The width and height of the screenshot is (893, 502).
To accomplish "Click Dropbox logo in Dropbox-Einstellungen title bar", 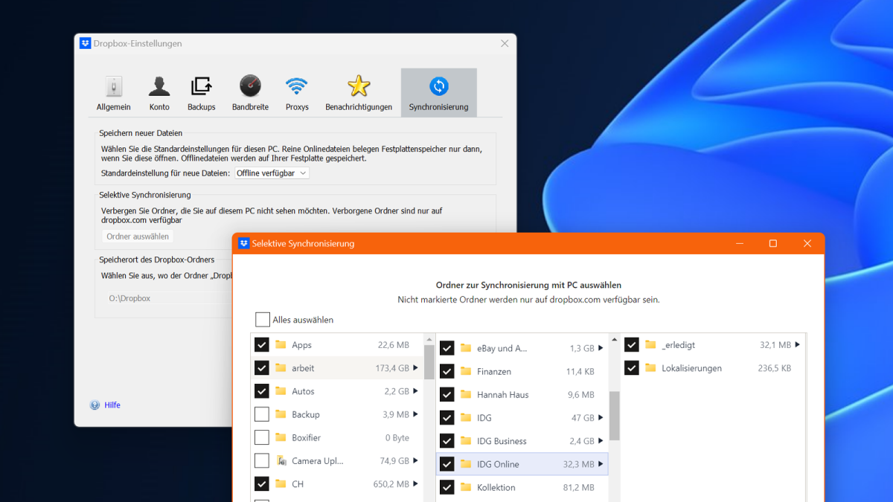I will point(86,43).
